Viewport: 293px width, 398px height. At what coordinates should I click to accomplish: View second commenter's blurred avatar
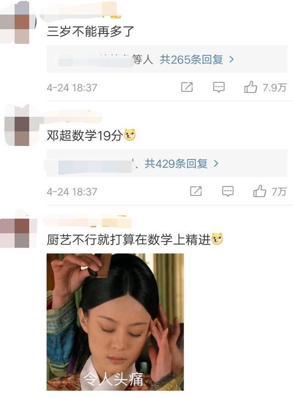coord(18,125)
